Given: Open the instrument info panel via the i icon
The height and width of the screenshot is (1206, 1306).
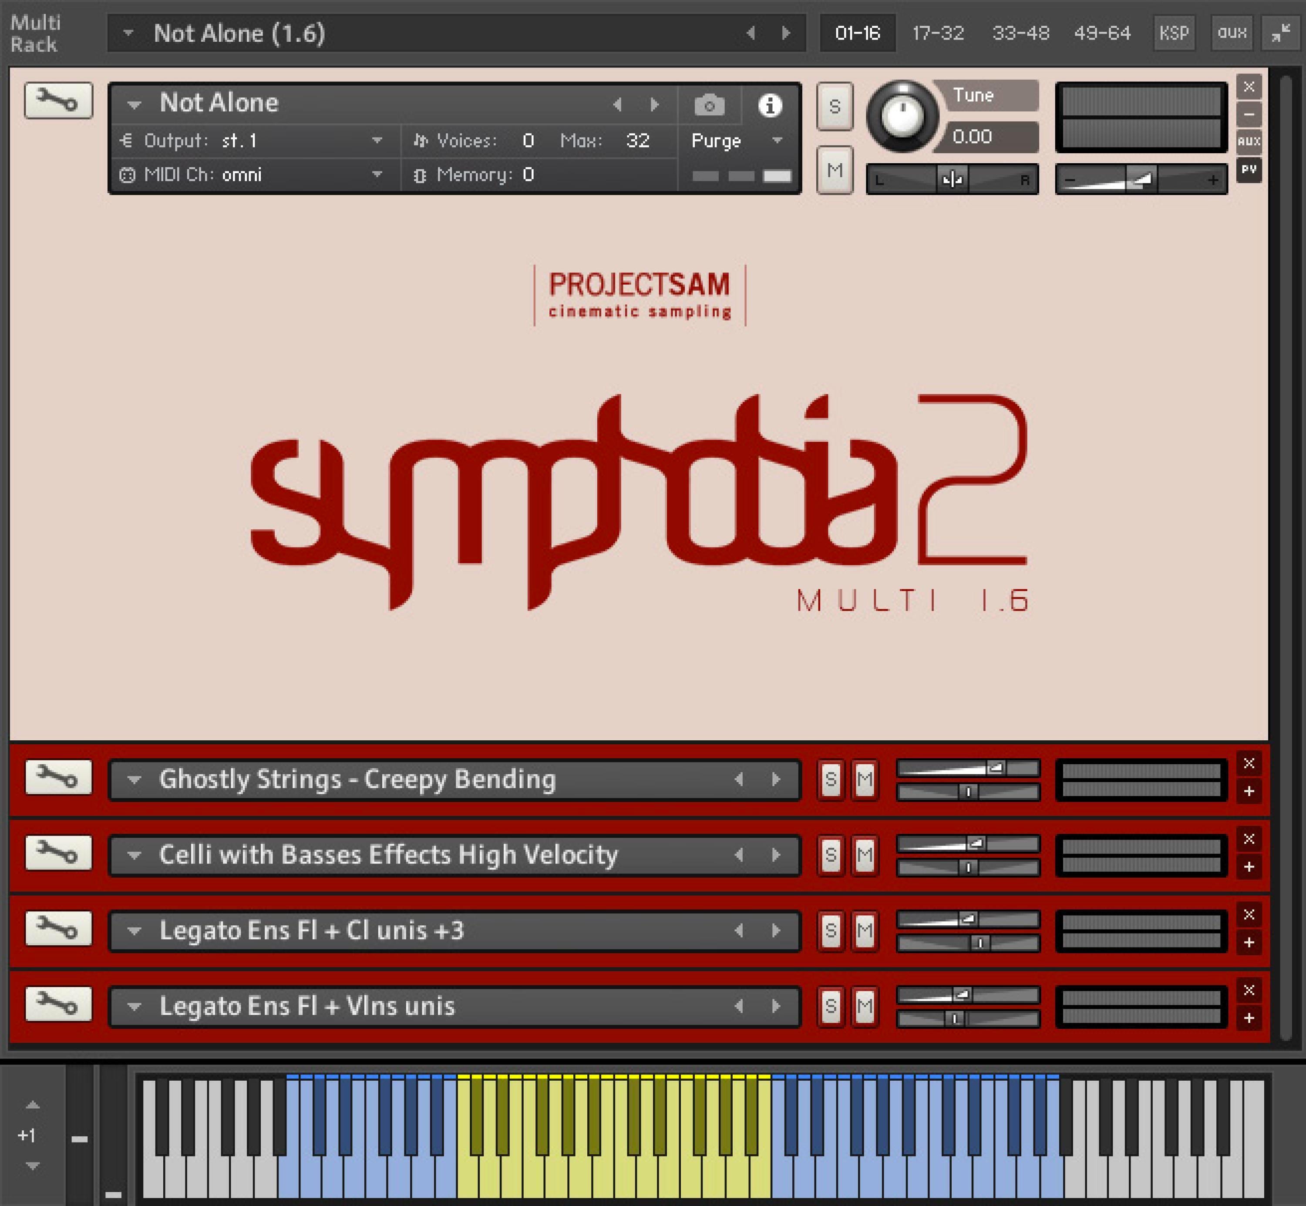Looking at the screenshot, I should 770,104.
